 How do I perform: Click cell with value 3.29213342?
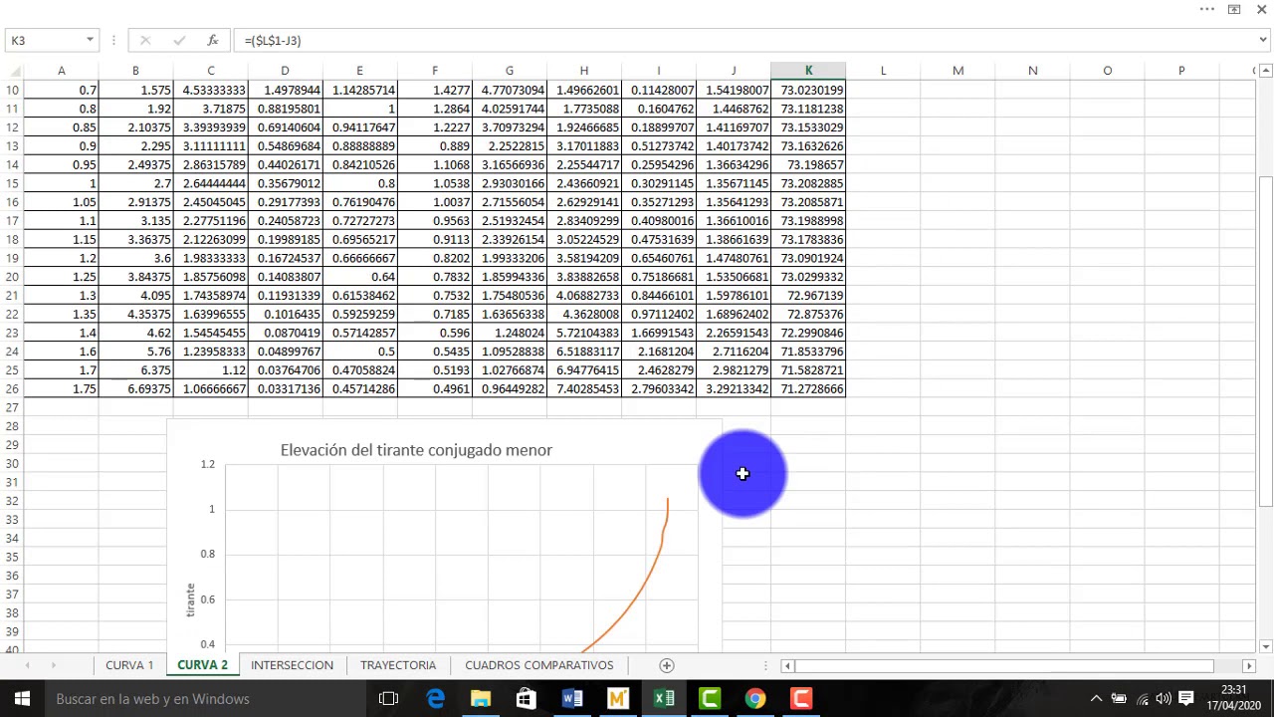click(734, 388)
